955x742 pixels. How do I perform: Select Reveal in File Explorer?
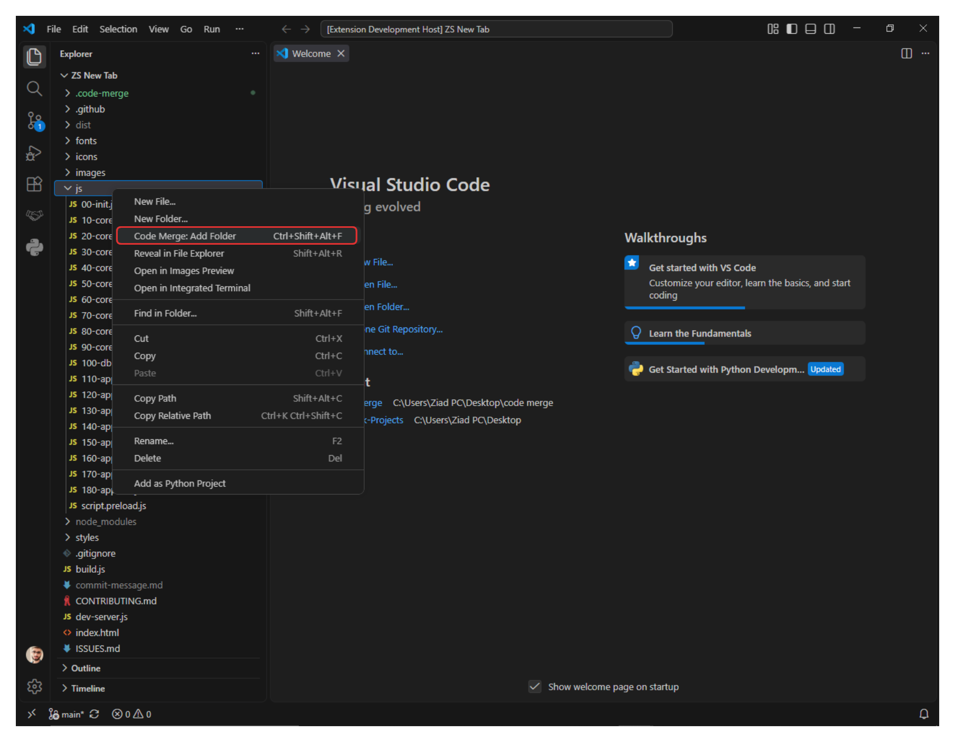coord(238,253)
